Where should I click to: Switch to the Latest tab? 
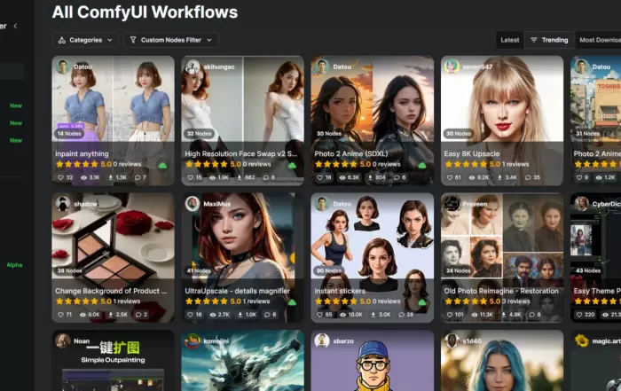[x=510, y=40]
